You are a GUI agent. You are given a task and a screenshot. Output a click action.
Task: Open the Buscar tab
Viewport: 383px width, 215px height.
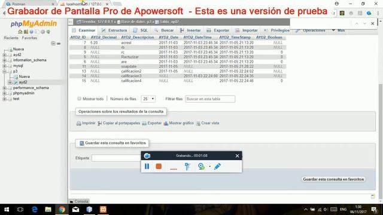click(164, 30)
